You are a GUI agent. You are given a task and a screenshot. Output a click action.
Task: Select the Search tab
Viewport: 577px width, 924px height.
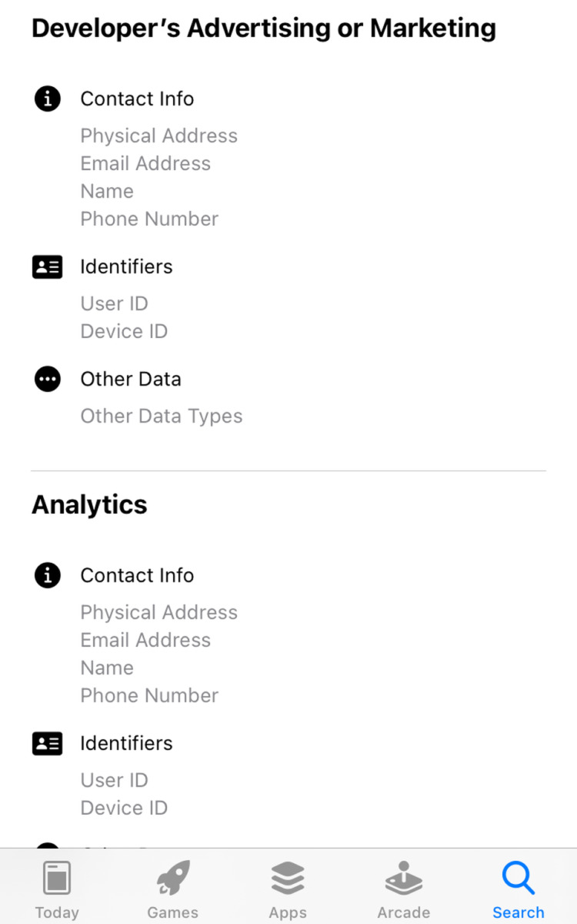click(519, 890)
